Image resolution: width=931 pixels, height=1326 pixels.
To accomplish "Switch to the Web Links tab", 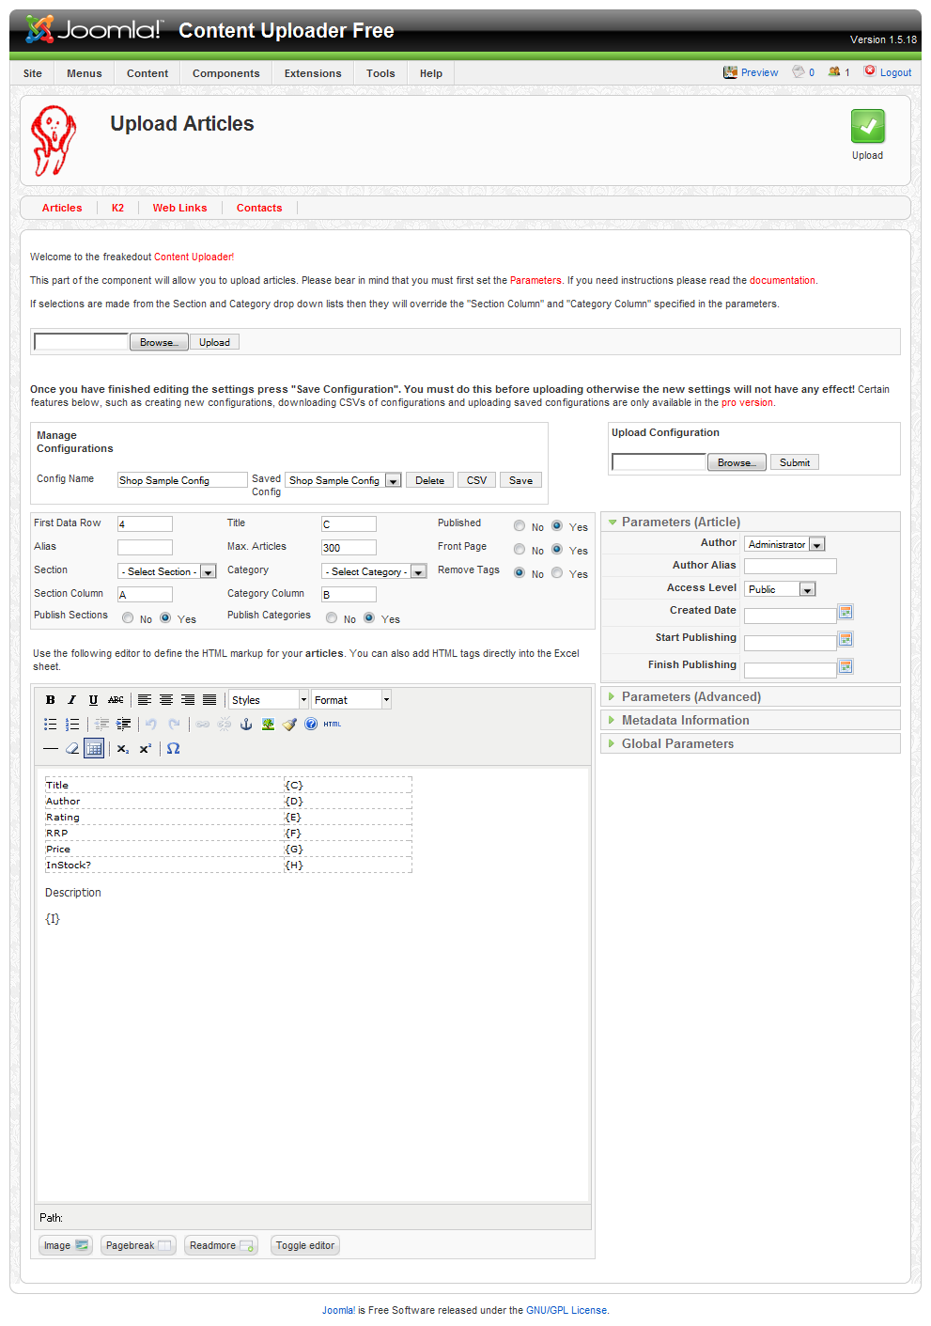I will [x=179, y=208].
